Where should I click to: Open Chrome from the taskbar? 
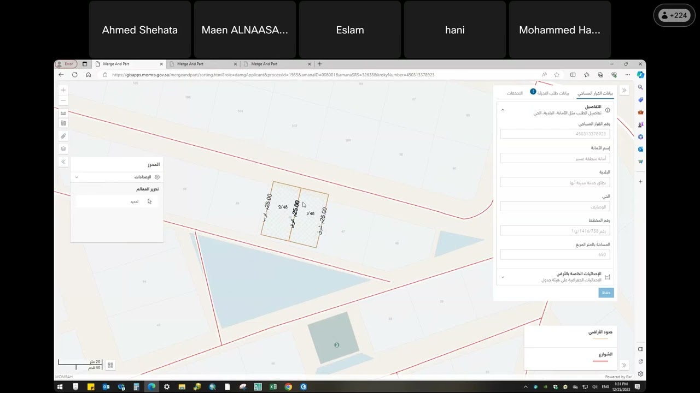tap(288, 387)
